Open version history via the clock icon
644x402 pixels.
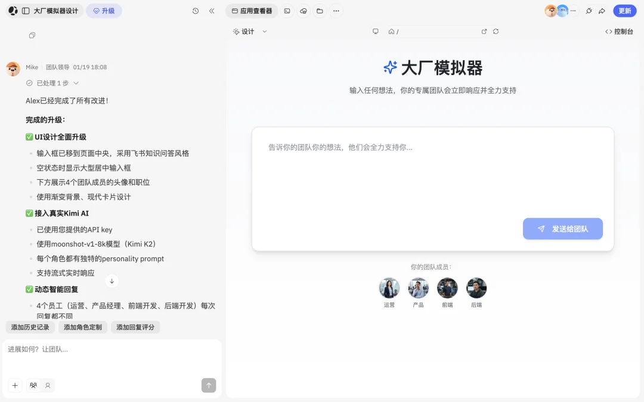click(x=195, y=11)
